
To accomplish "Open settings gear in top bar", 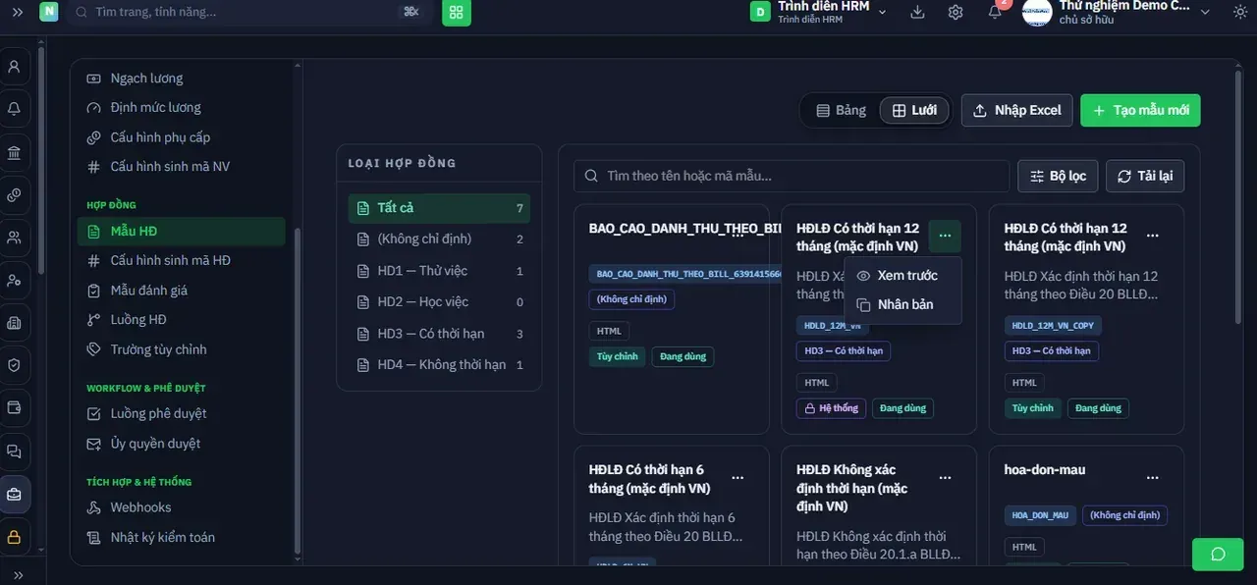I will pyautogui.click(x=956, y=12).
